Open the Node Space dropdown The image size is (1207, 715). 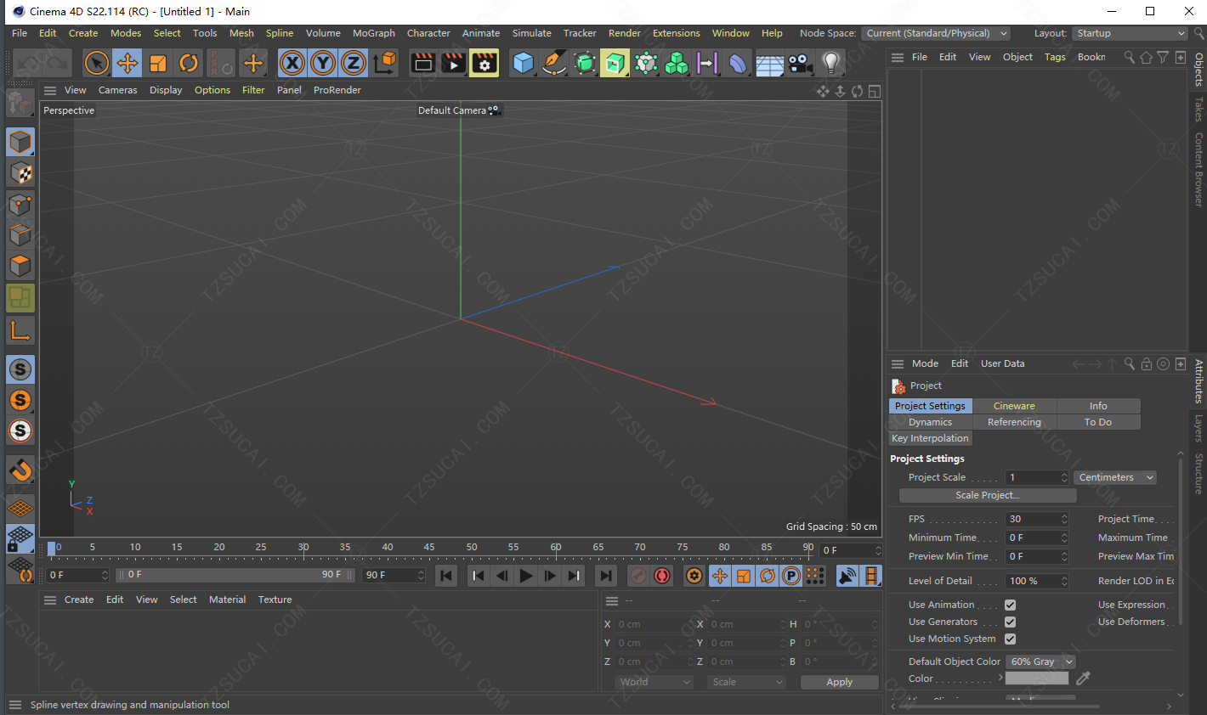(x=936, y=33)
